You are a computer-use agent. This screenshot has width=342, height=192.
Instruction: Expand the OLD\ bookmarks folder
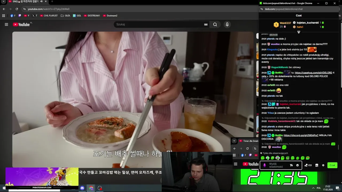(65, 16)
